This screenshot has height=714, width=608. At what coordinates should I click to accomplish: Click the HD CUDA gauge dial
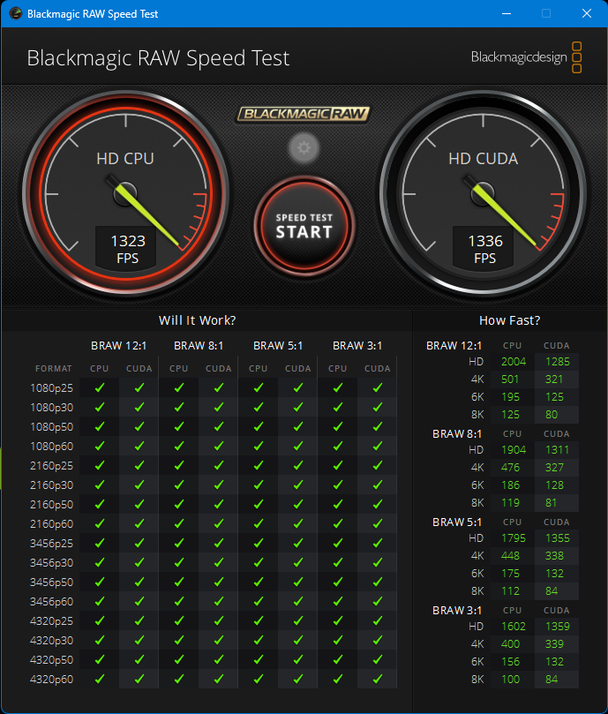coord(483,193)
